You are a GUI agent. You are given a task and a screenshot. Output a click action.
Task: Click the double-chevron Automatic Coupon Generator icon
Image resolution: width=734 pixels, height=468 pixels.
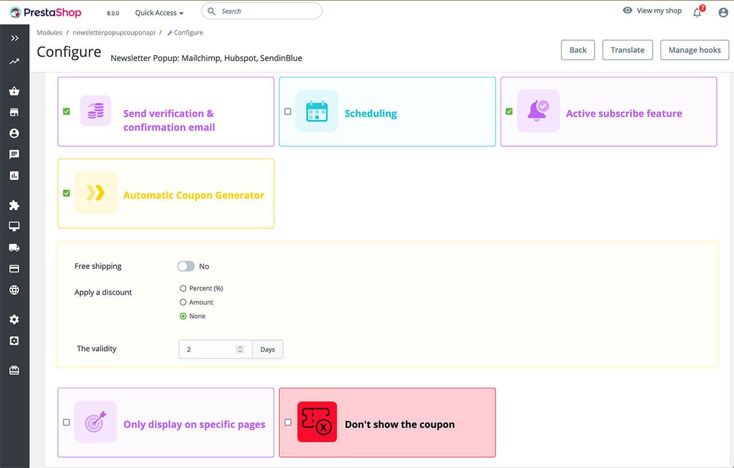(x=95, y=193)
